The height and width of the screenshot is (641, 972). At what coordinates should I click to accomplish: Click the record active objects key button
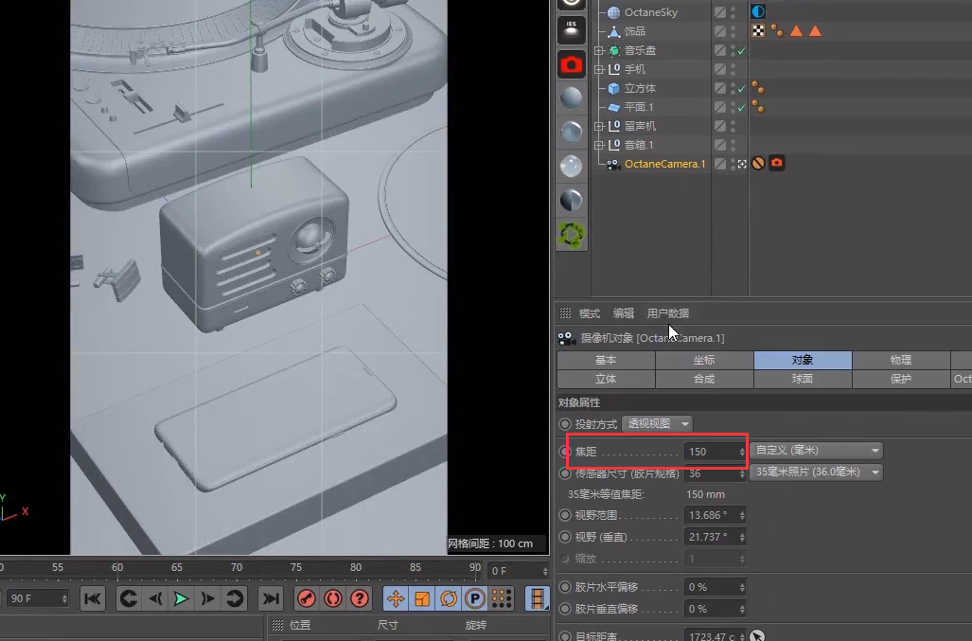pos(306,598)
